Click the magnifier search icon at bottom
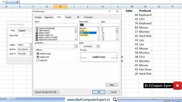 pos(115,99)
